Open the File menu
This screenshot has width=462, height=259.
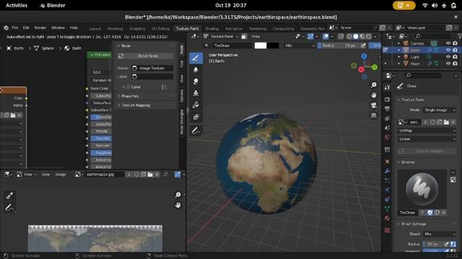click(14, 27)
